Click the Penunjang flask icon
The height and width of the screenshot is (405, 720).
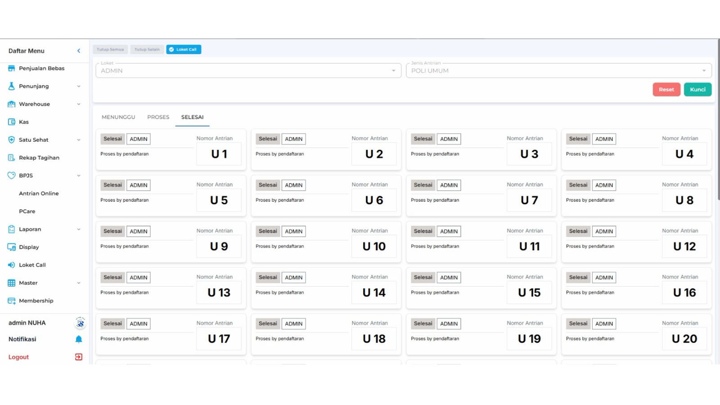point(12,86)
